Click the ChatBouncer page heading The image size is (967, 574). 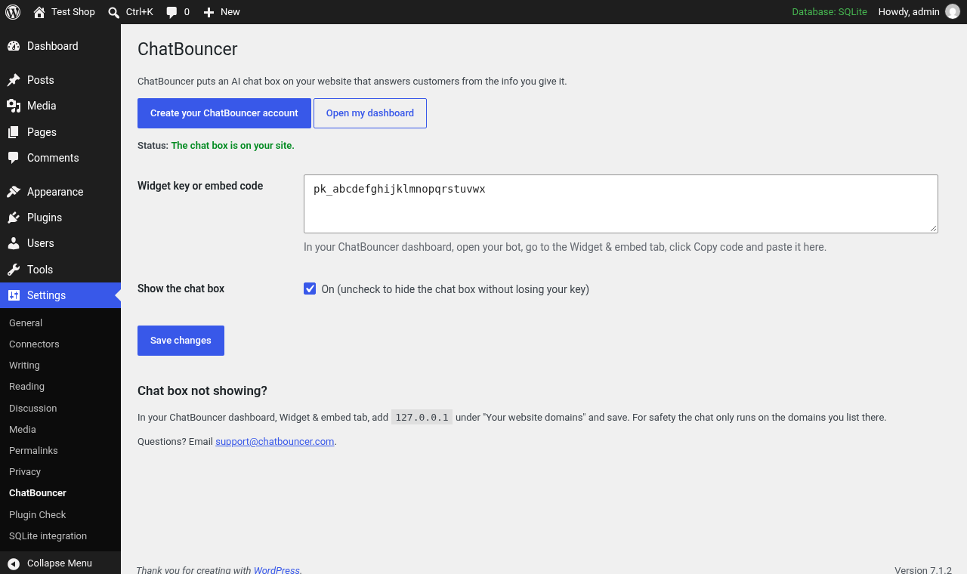pos(187,49)
